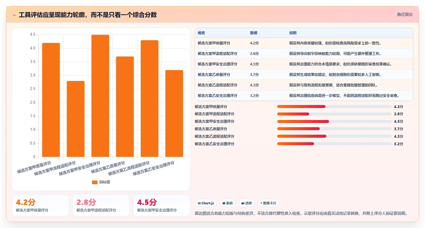Screen dimensions: 425x228
Task: Click the description starting 假设其导出和字段映射能力较弱
Action: [335, 54]
